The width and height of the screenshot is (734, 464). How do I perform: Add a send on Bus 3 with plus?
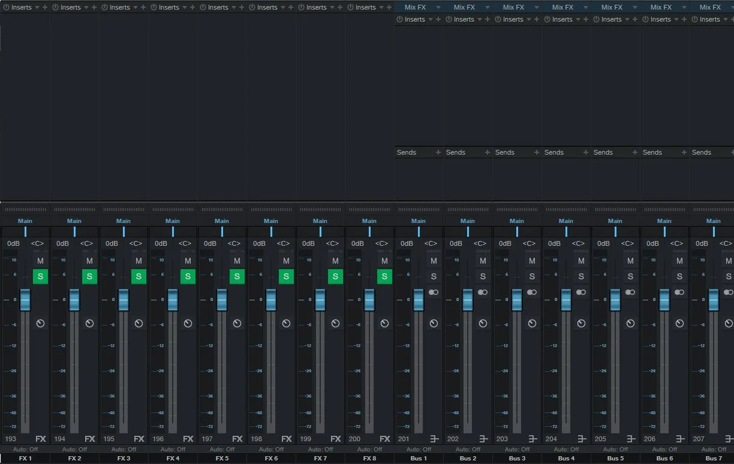tap(537, 152)
